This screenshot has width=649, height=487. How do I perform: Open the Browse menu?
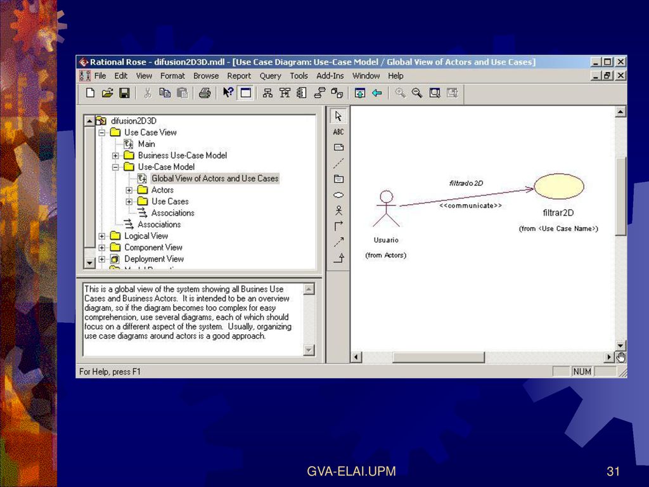tap(206, 76)
